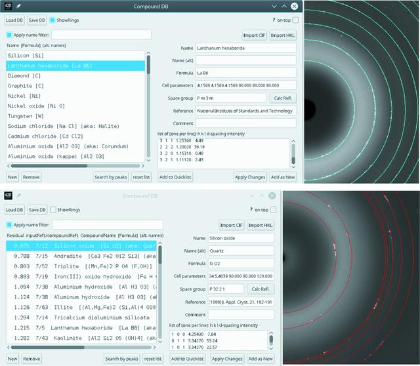Click Load DB in the top window
The height and width of the screenshot is (366, 420).
coord(14,20)
